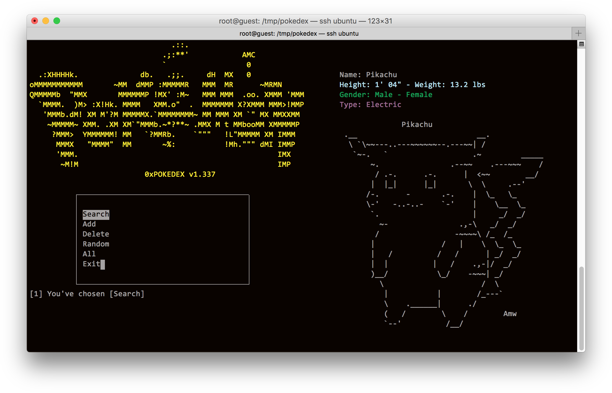Image resolution: width=612 pixels, height=393 pixels.
Task: Click the yellow minimize traffic light icon
Action: tap(45, 20)
